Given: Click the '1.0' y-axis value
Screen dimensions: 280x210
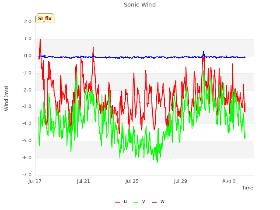Looking at the screenshot, I should (28, 38).
